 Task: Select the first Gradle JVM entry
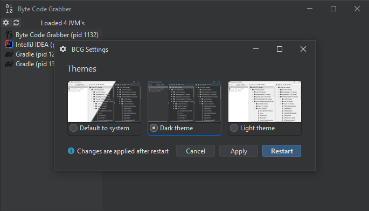tap(30, 54)
